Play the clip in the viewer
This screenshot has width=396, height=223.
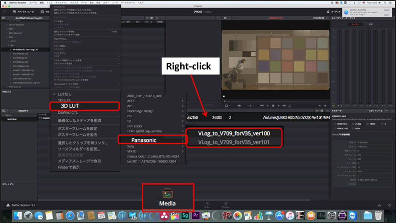coord(278,106)
